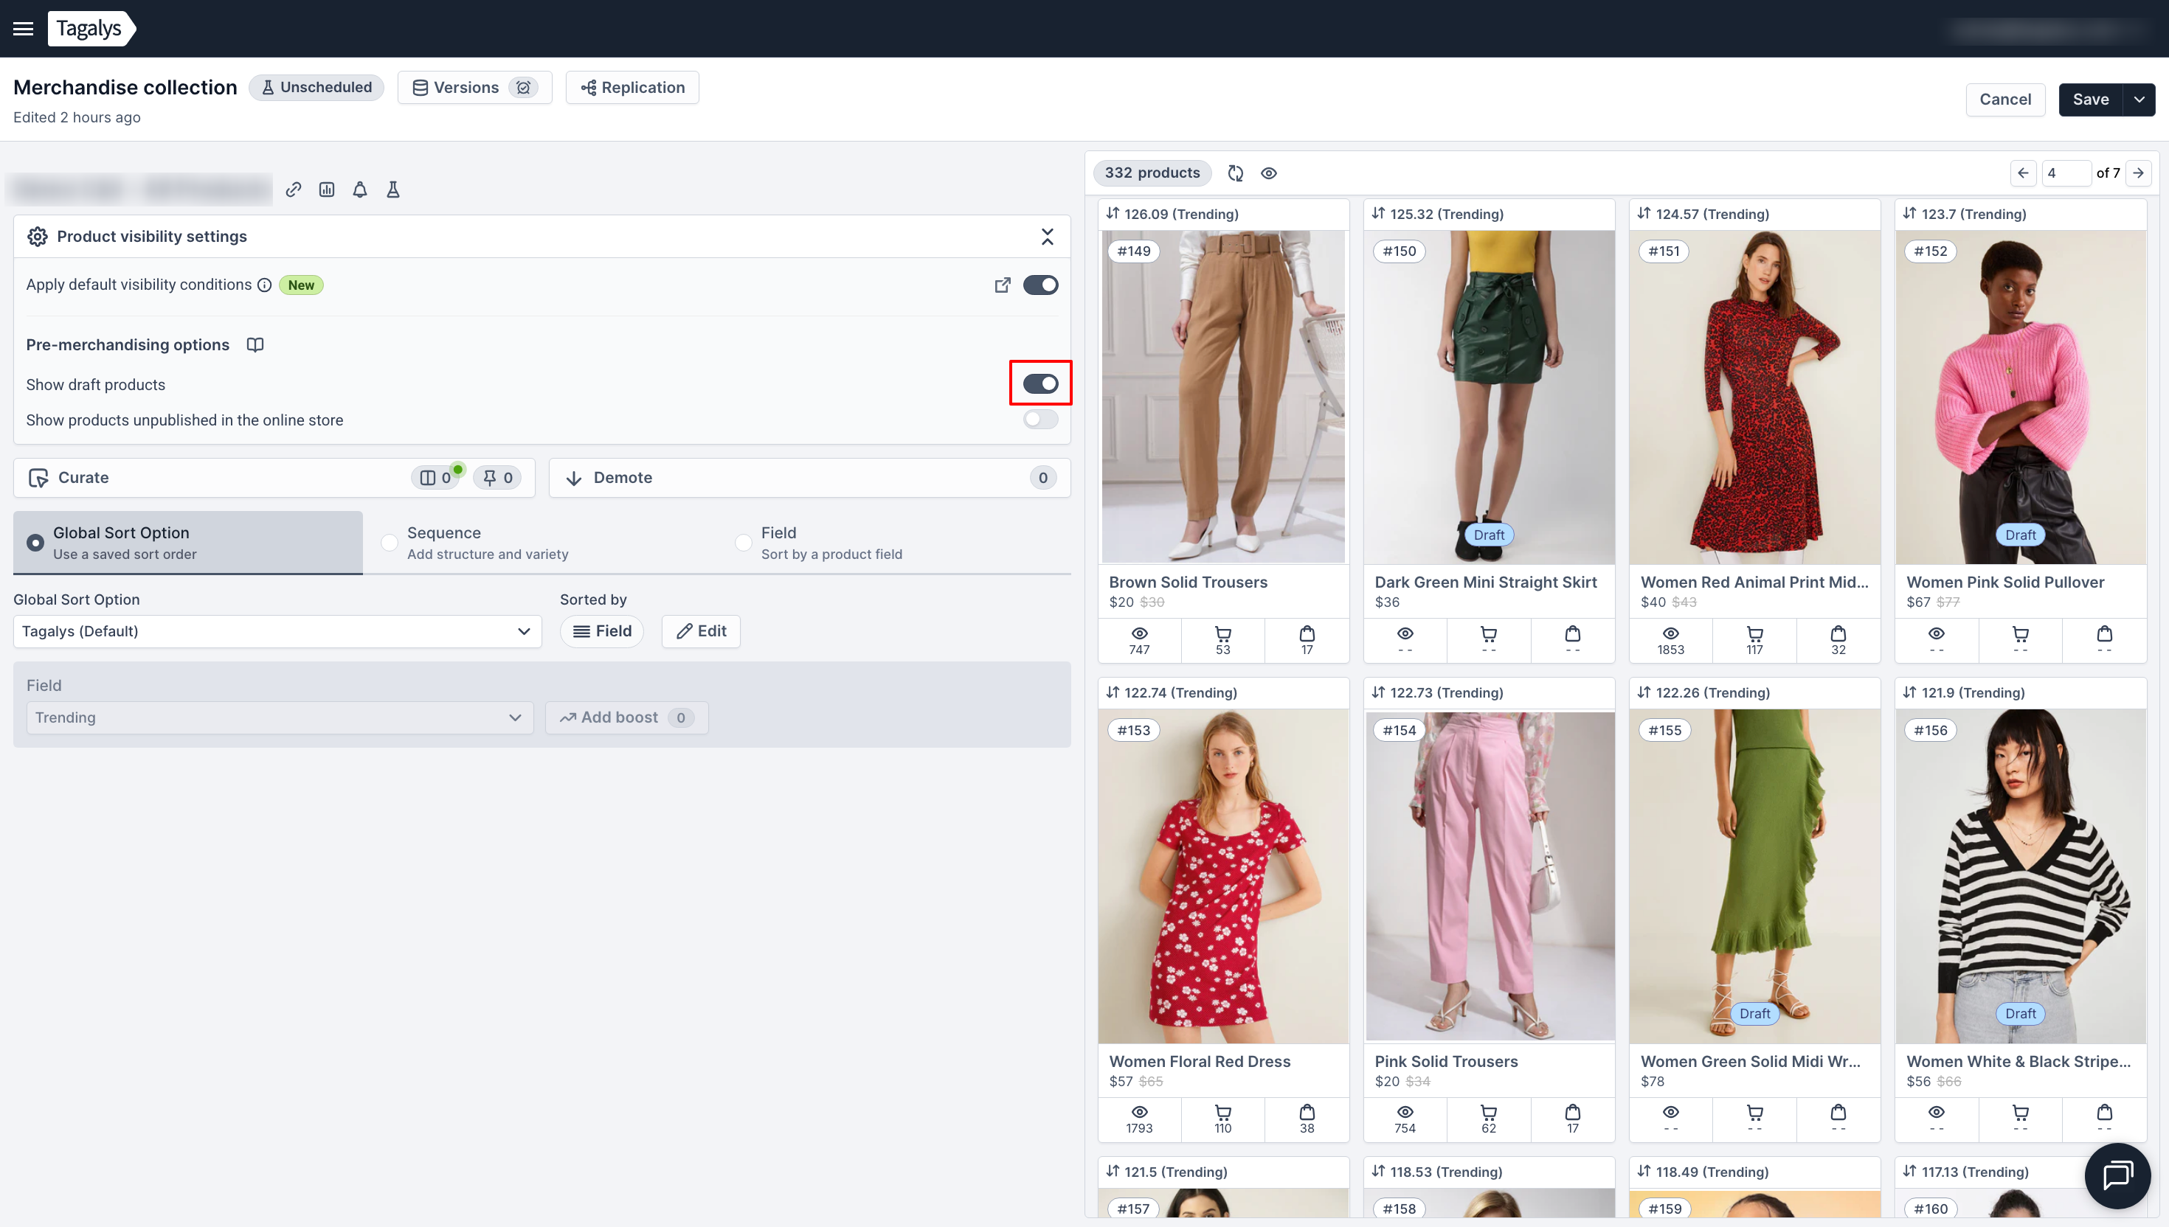
Task: Click the eye preview icon near product count
Action: click(x=1269, y=173)
